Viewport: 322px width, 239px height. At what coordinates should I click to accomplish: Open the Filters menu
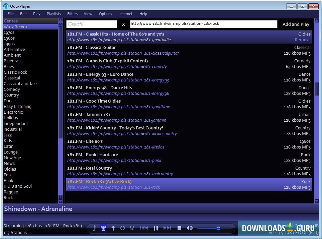pyautogui.click(x=72, y=14)
